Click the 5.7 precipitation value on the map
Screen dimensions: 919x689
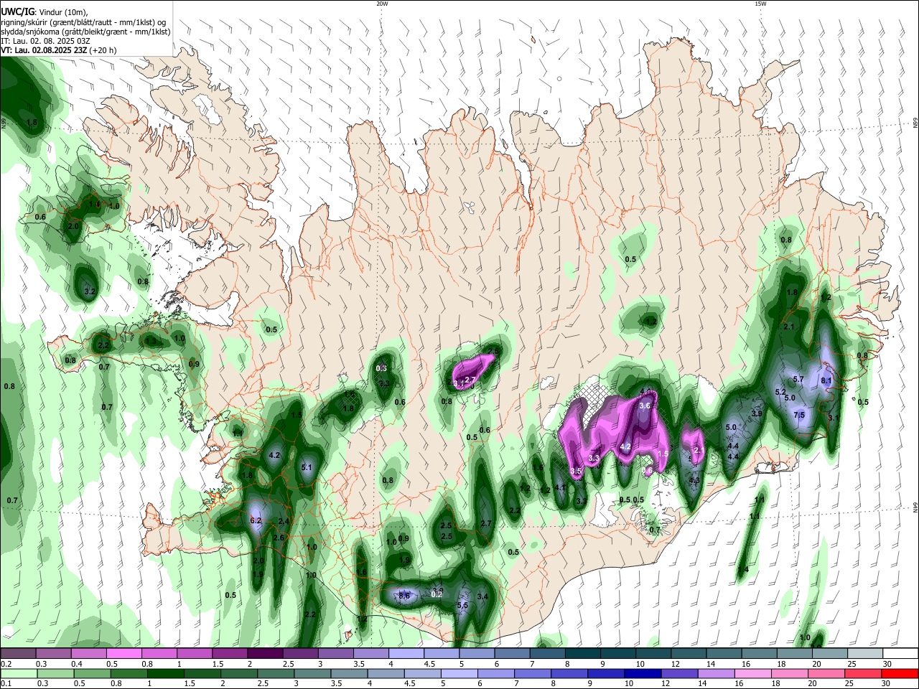[x=798, y=379]
